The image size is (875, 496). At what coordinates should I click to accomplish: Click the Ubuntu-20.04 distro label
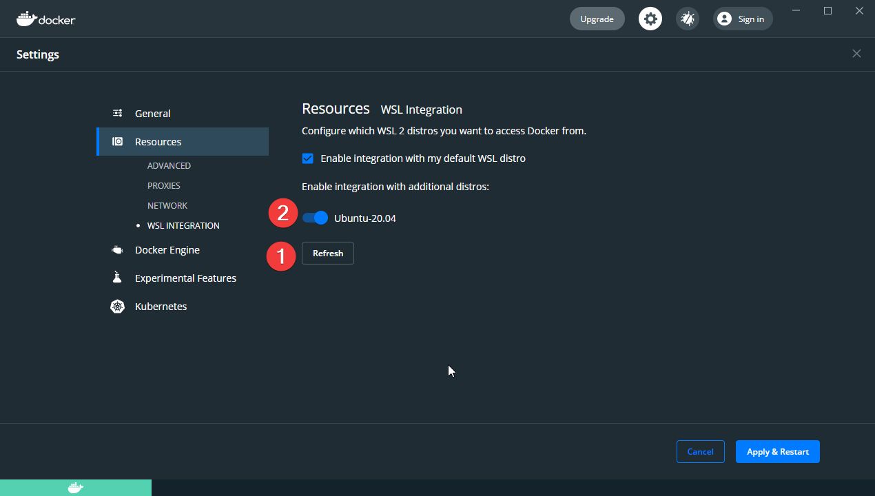click(x=365, y=218)
